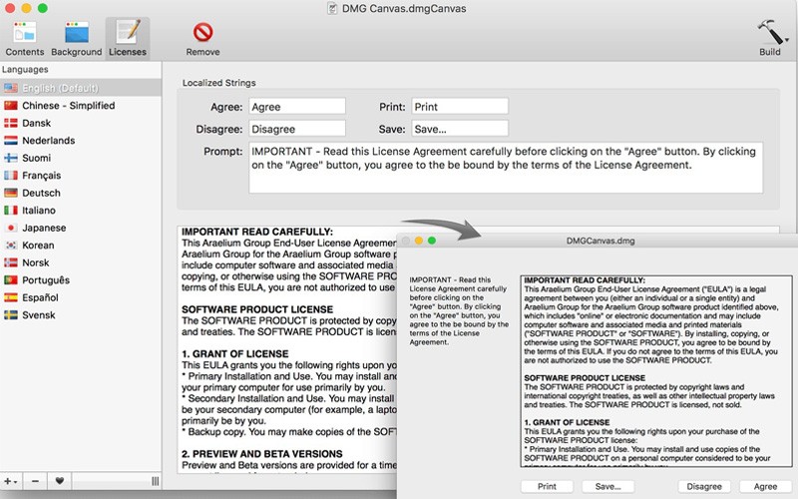Click the France flag icon
798x499 pixels.
(11, 176)
